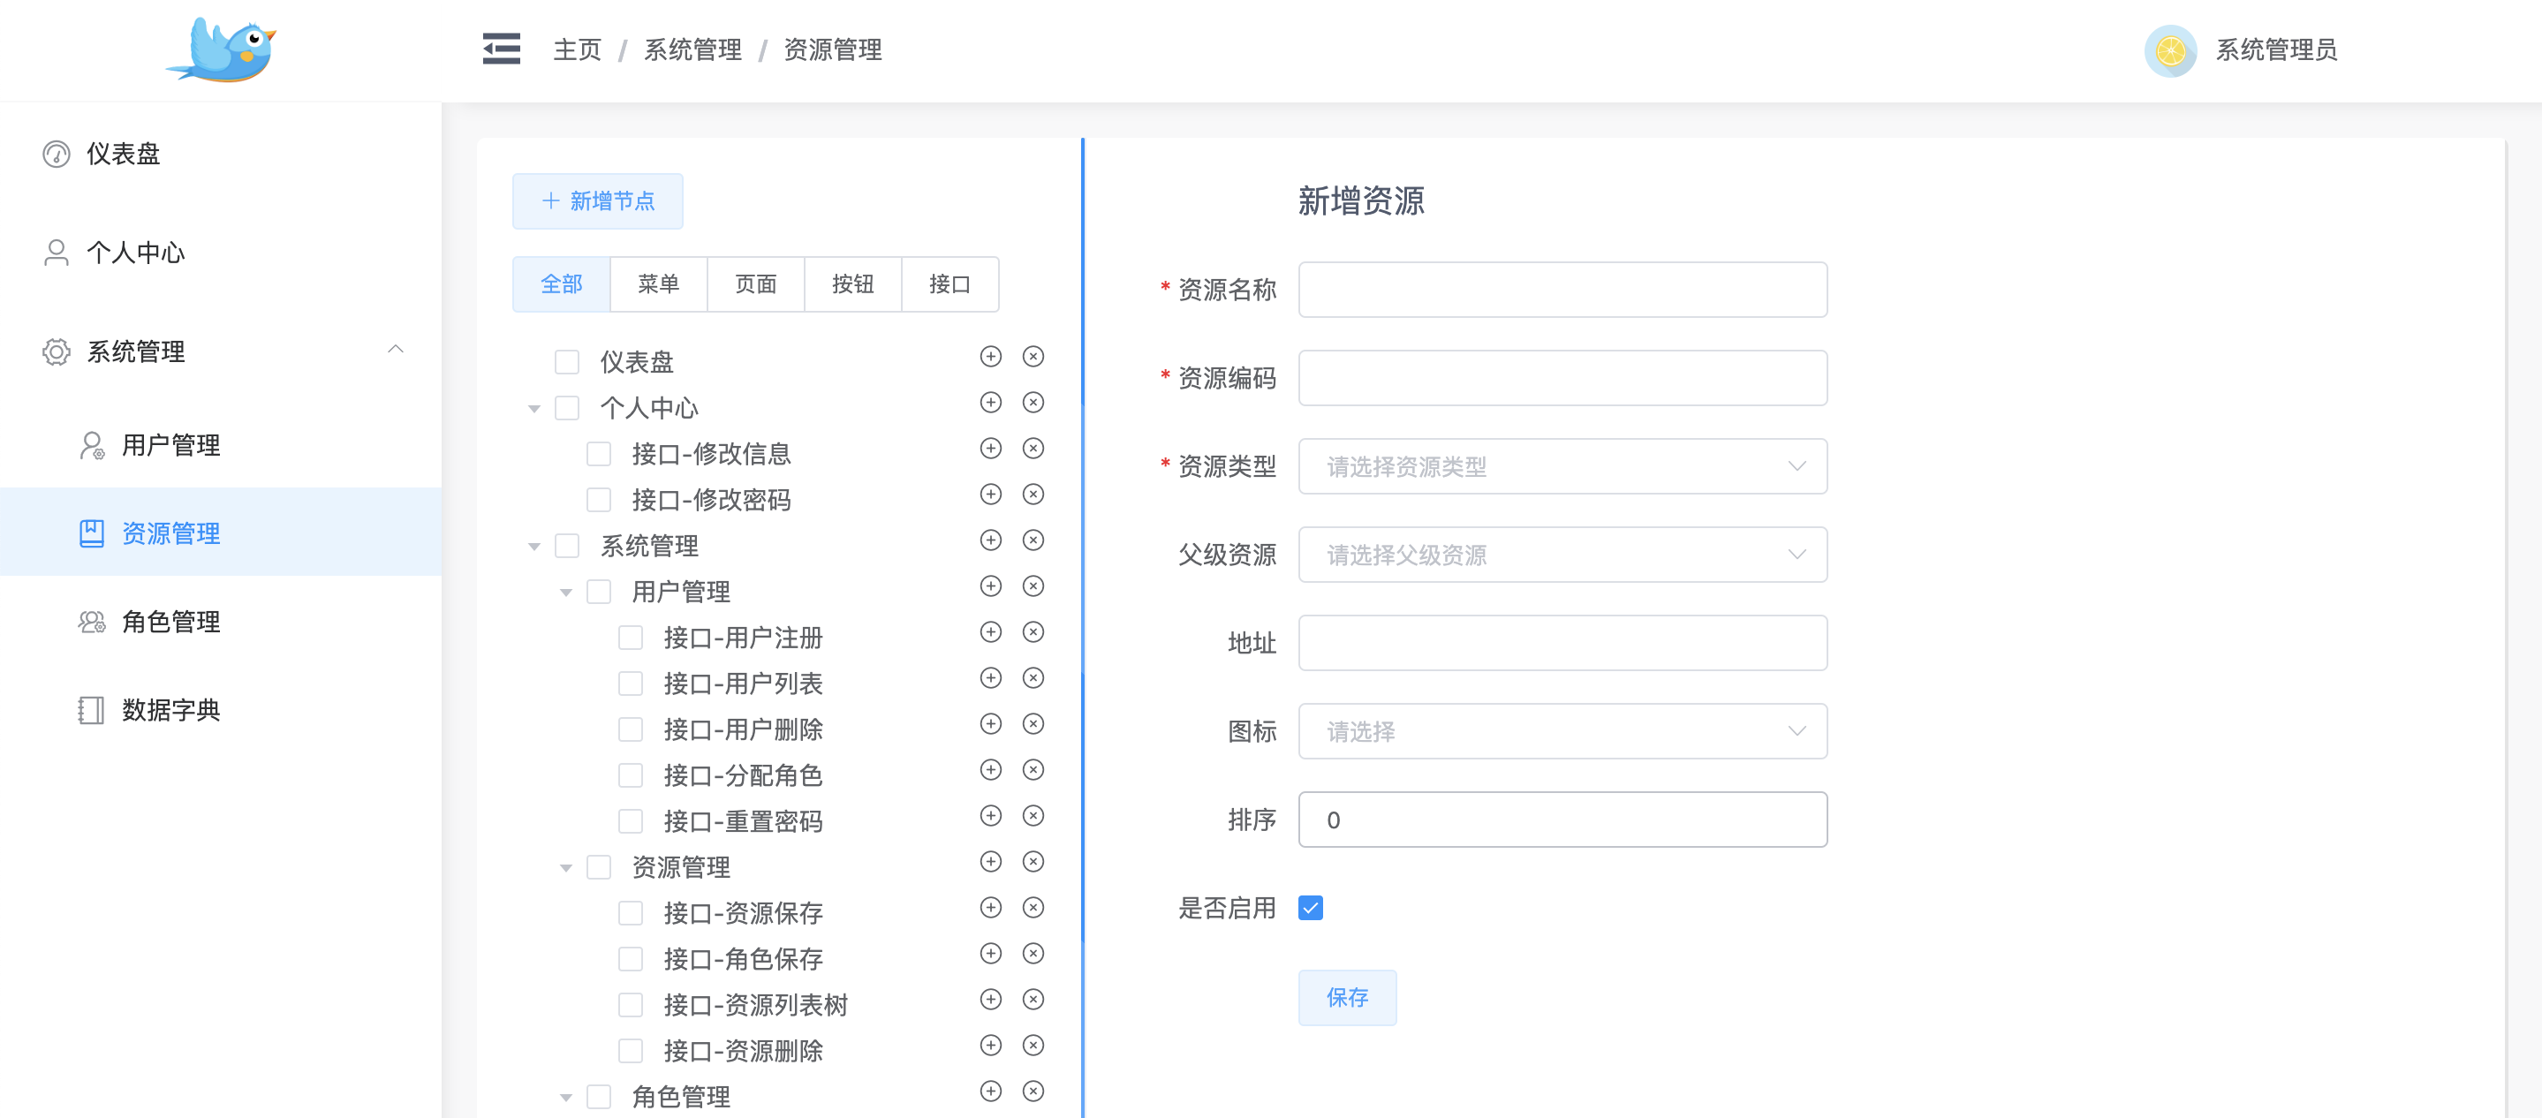The image size is (2542, 1118).
Task: Click the add-child icon beside 用户管理 tree node
Action: (991, 586)
